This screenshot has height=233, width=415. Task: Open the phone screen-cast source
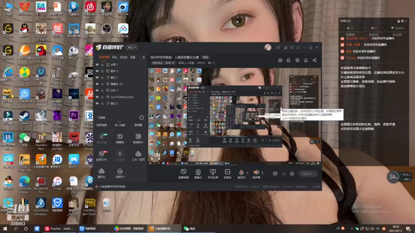pyautogui.click(x=213, y=174)
